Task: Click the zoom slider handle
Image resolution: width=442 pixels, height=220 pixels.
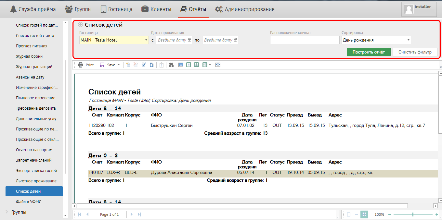Action: (413, 214)
